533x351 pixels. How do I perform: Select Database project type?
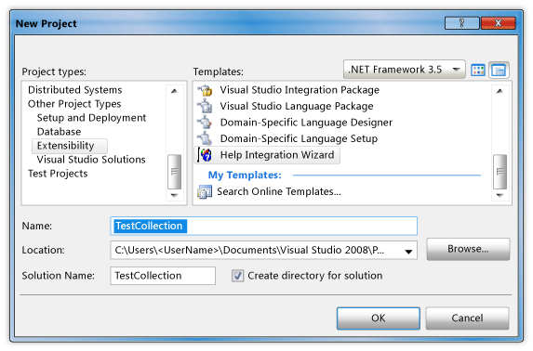60,132
